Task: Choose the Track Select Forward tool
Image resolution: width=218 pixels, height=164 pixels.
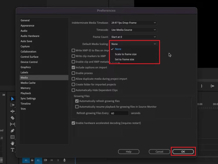Action: 12,105
